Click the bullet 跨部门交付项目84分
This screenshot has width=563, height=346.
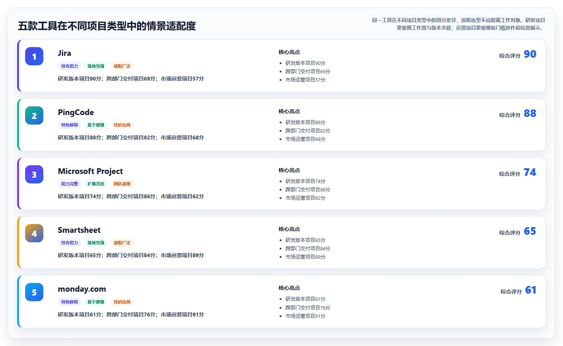[x=308, y=248]
